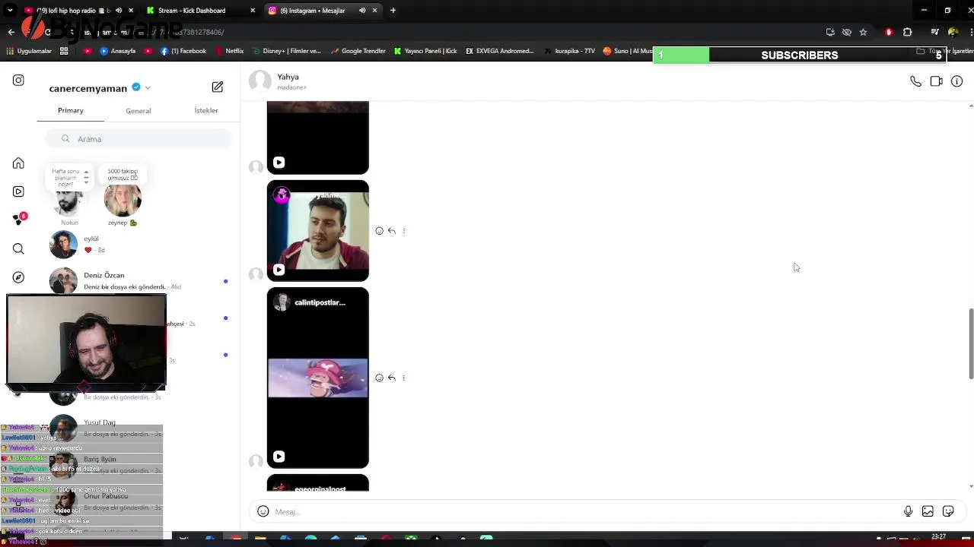Open the Disney+ bookmark

(x=286, y=51)
